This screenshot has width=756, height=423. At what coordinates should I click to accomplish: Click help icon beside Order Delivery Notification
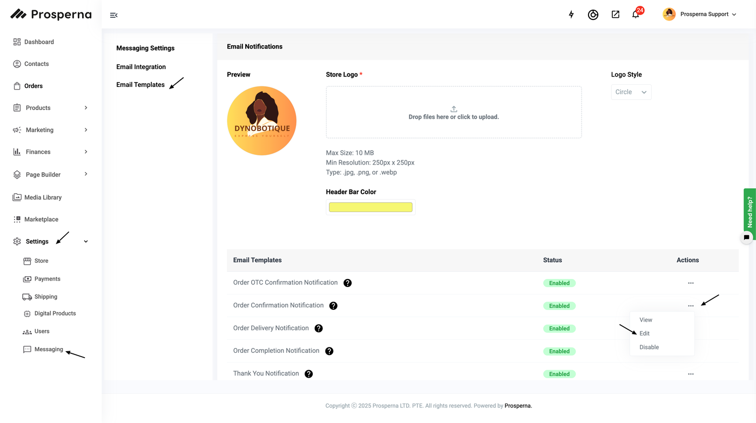pyautogui.click(x=319, y=329)
